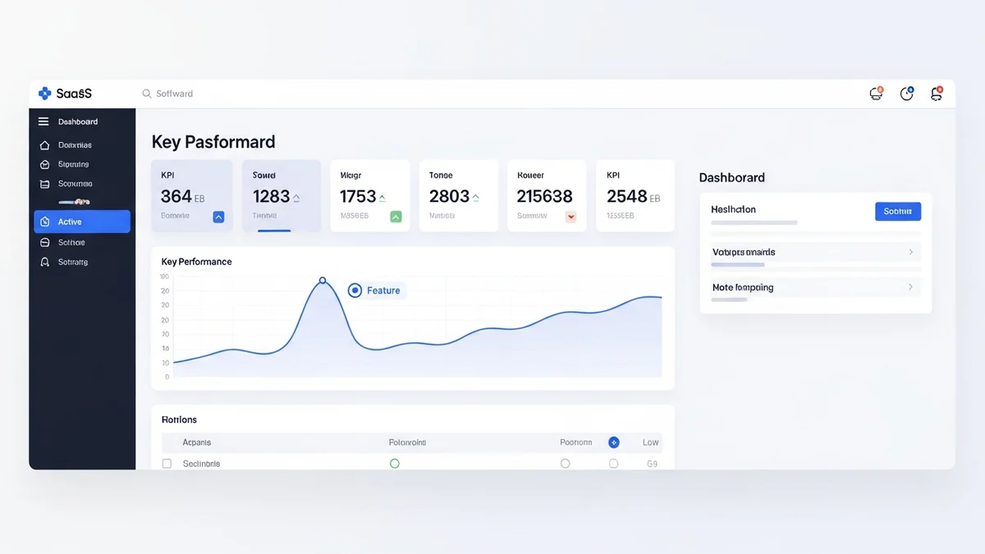985x554 pixels.
Task: Select the radio circle under the Poonionn column
Action: click(x=565, y=464)
